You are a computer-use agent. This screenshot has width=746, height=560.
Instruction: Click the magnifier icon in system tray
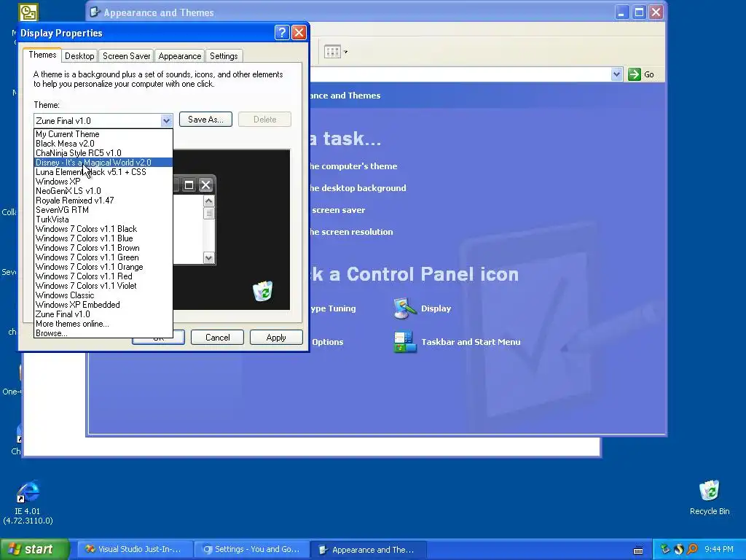click(692, 549)
